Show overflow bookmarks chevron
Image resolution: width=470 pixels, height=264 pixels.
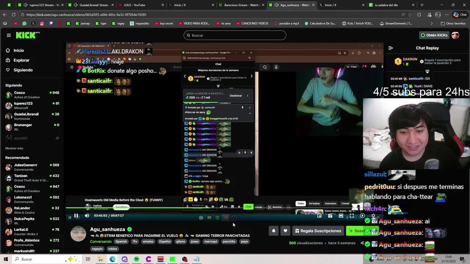(x=432, y=23)
